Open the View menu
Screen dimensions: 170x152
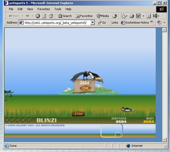coord(30,9)
